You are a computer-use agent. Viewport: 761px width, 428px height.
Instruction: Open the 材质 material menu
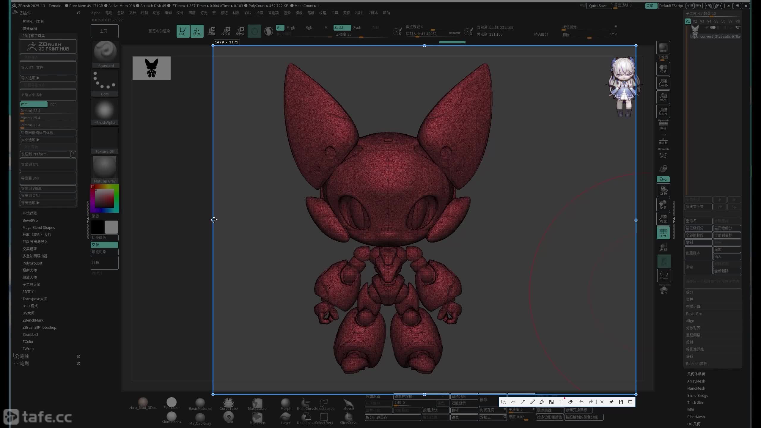tap(236, 13)
